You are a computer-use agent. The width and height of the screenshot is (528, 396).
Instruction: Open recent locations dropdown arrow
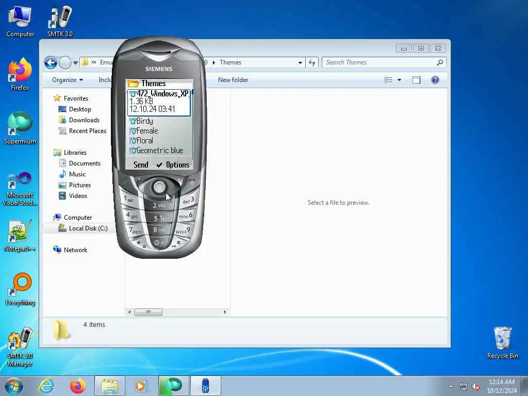pyautogui.click(x=75, y=62)
